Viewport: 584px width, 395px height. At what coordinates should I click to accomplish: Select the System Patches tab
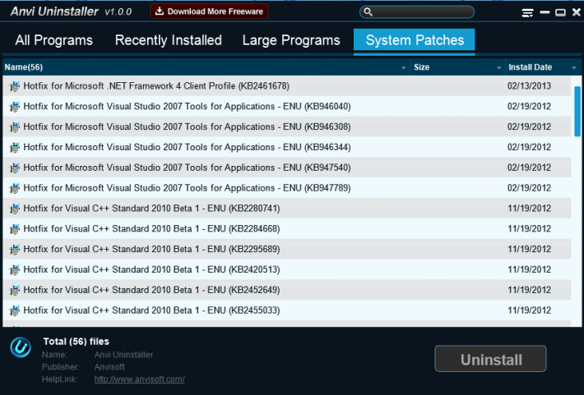click(415, 40)
